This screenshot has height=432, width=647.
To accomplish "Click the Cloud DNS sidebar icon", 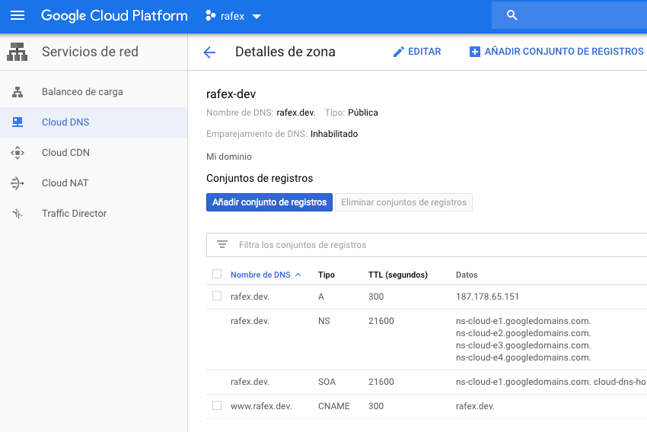I will (18, 122).
